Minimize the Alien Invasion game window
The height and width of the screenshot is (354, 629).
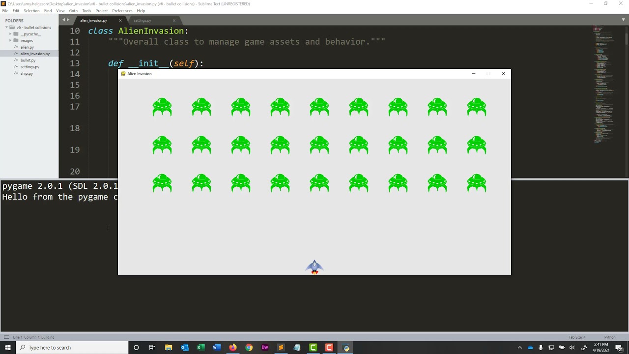[474, 74]
